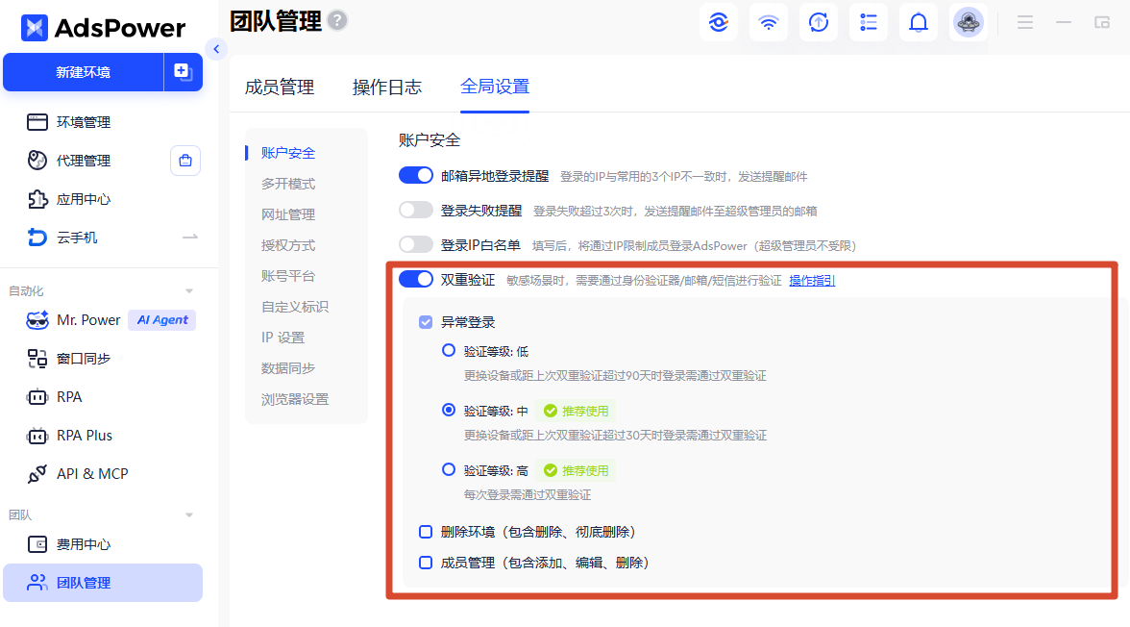Click the RPA Plus robot icon
The height and width of the screenshot is (627, 1130).
[x=37, y=436]
